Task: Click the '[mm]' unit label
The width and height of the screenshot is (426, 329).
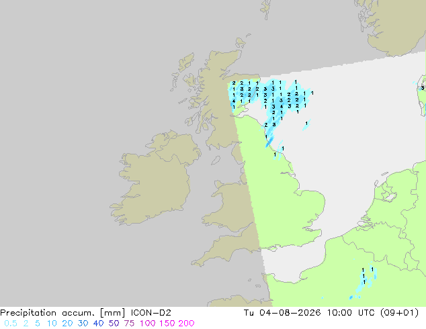Action: 112,313
